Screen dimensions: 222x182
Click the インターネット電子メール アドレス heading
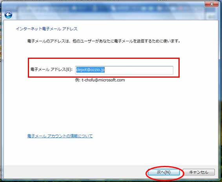click(x=46, y=29)
